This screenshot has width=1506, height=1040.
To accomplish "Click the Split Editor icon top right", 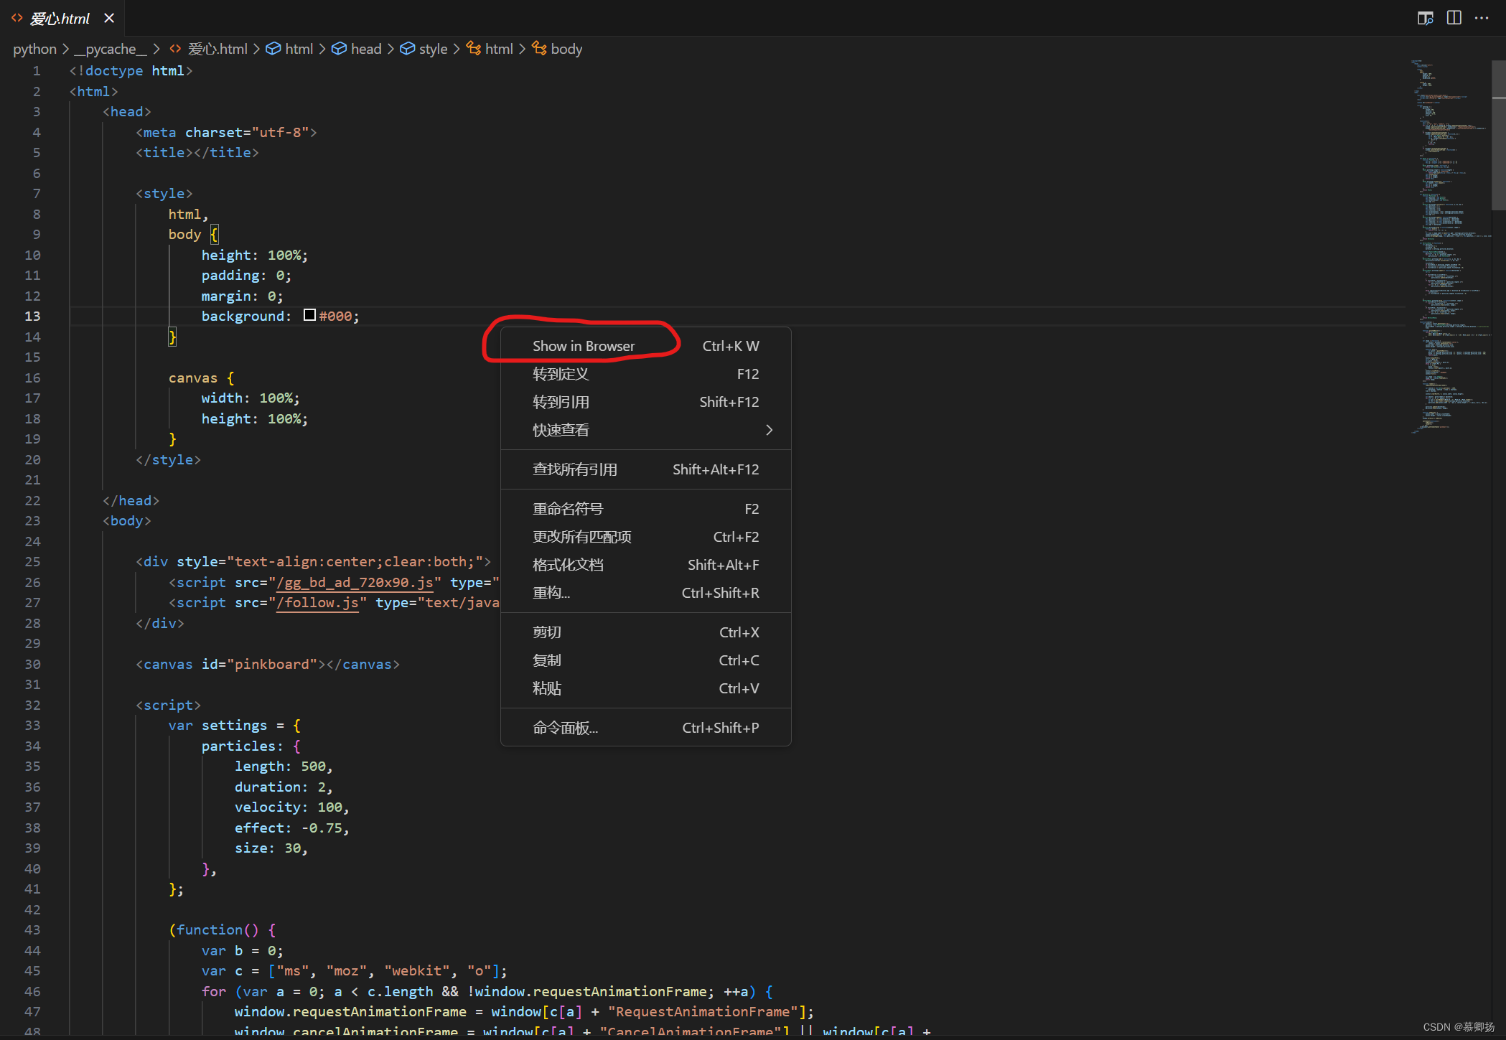I will point(1454,17).
